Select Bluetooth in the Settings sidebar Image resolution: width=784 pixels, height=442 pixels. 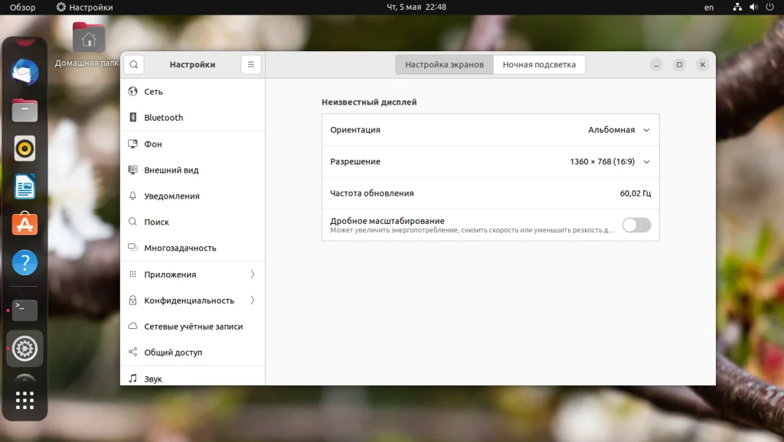coord(165,117)
